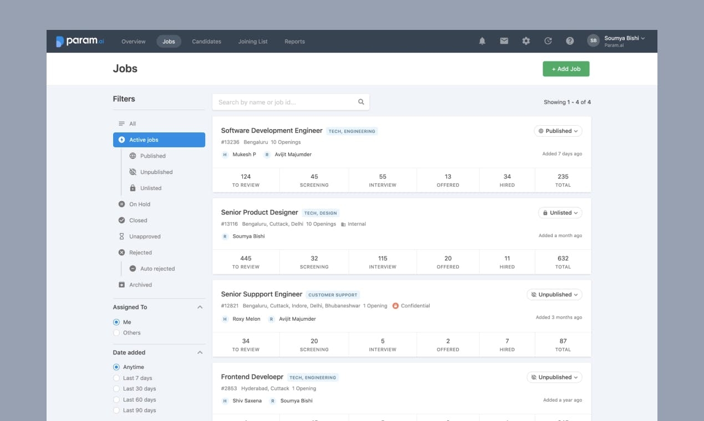This screenshot has height=421, width=704.
Task: Click 124 To Review on Software Development Engineer
Action: point(246,180)
